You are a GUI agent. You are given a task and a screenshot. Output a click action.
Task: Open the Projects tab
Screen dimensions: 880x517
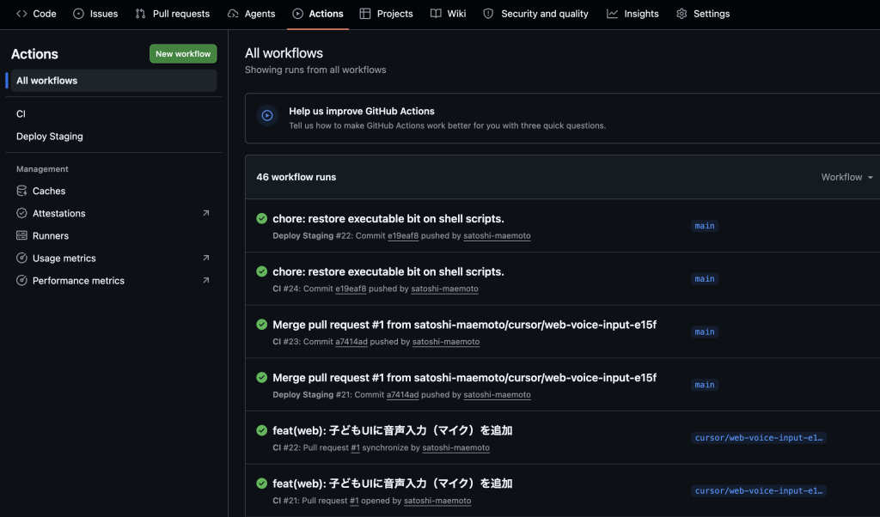click(386, 14)
